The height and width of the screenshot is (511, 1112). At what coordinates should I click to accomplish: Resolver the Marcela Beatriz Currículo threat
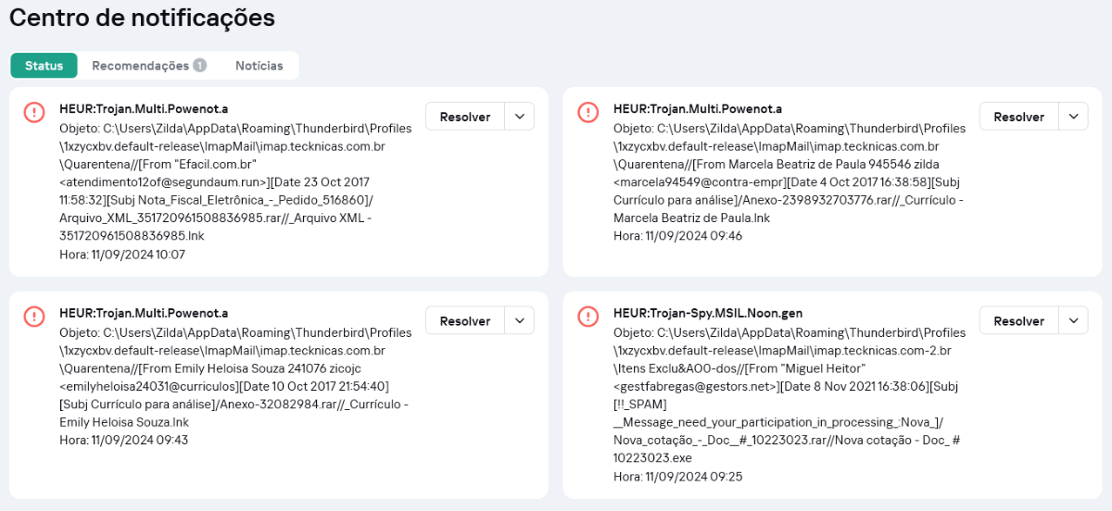(x=1018, y=117)
